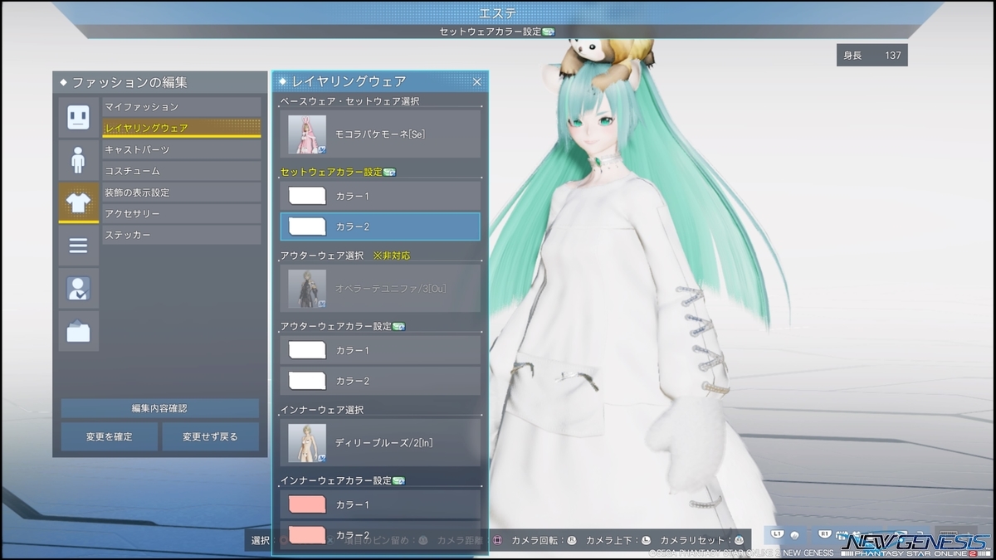The image size is (996, 560).
Task: Close the レイヤリングウェア panel
Action: 477,81
